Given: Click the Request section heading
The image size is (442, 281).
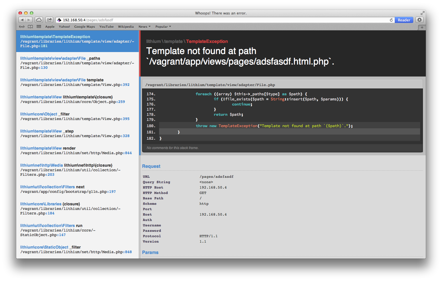Looking at the screenshot, I should coord(151,166).
